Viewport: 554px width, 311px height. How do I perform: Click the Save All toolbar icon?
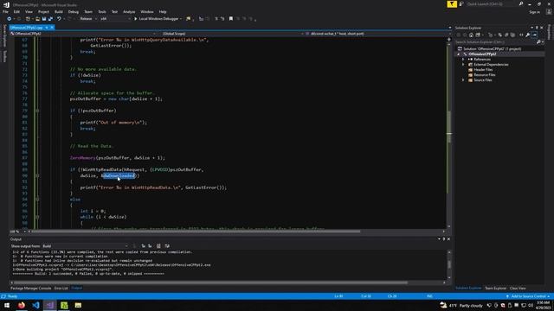click(x=50, y=19)
